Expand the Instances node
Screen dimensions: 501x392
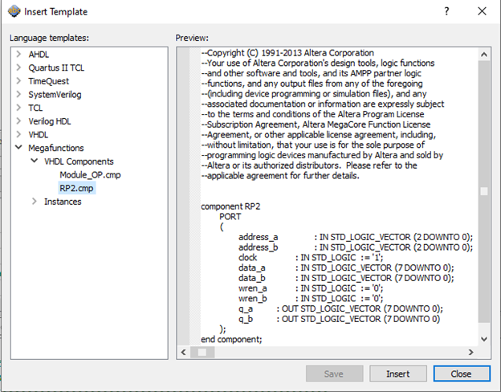point(35,202)
